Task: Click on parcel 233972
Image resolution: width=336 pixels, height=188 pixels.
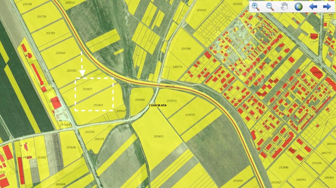Action: (172, 101)
